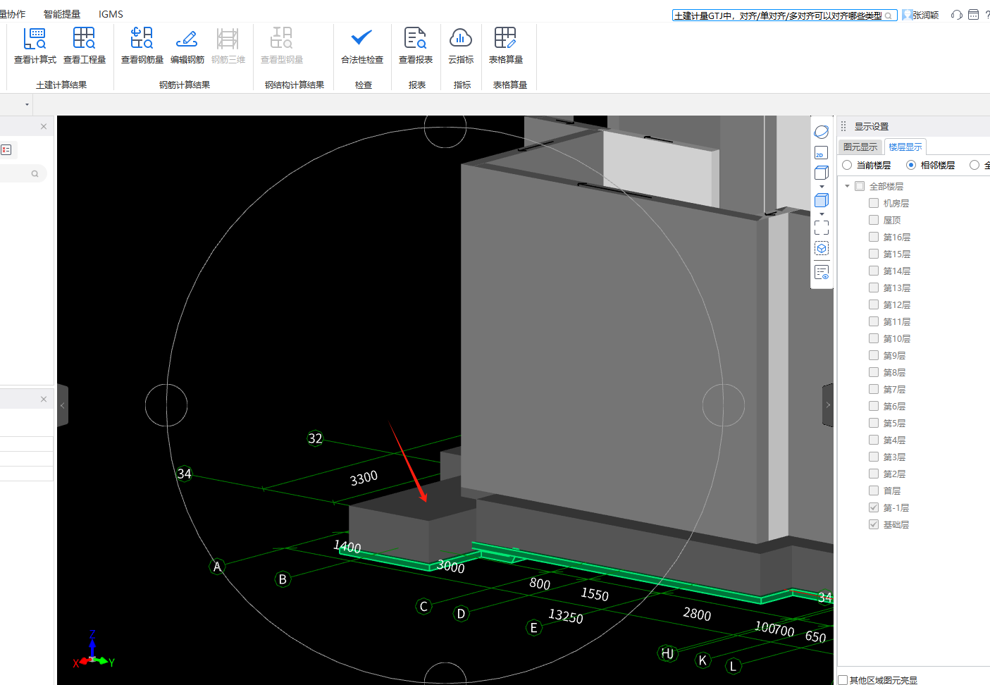
Task: Click headset support icon in title bar
Action: click(x=956, y=15)
